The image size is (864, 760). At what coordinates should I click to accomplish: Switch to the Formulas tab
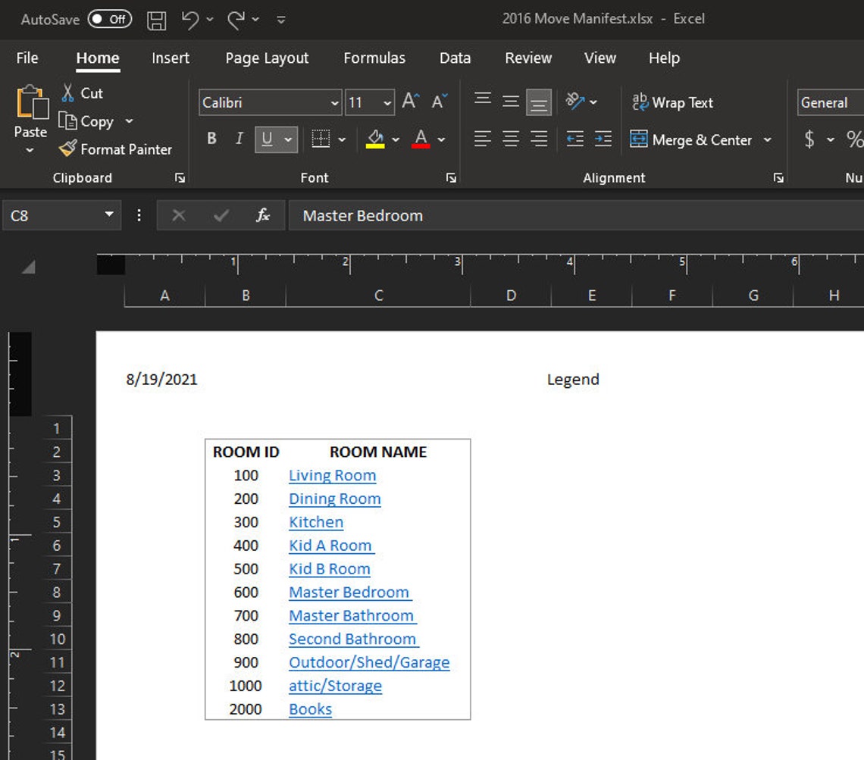[x=374, y=58]
